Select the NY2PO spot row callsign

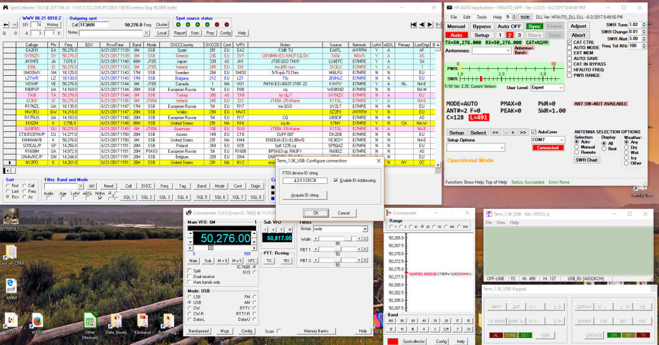click(x=32, y=162)
